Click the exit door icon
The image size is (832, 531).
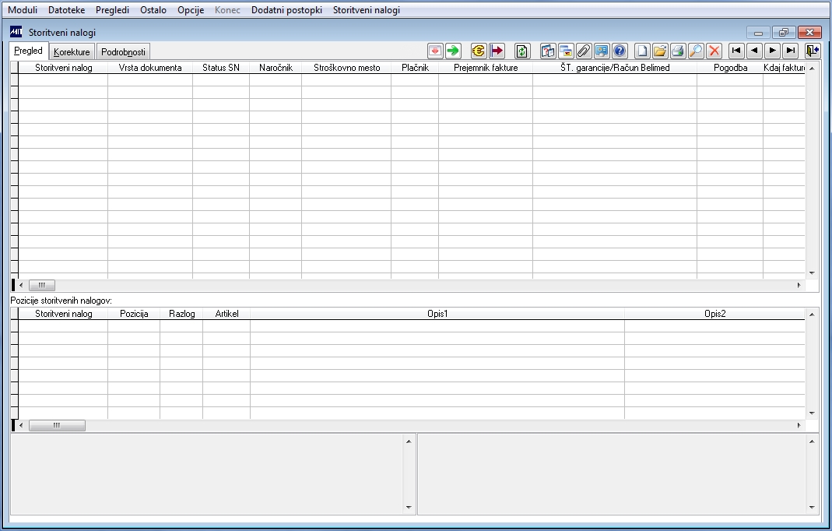point(812,51)
